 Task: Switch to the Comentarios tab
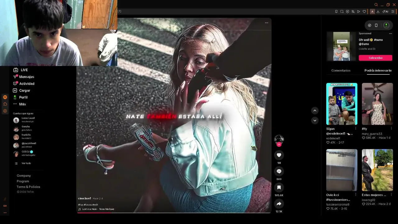tap(341, 71)
